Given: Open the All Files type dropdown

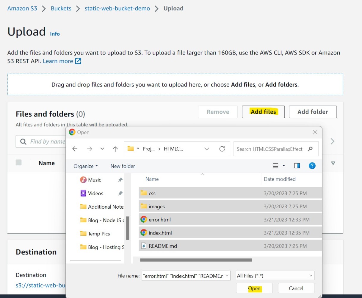Looking at the screenshot, I should pos(275,276).
